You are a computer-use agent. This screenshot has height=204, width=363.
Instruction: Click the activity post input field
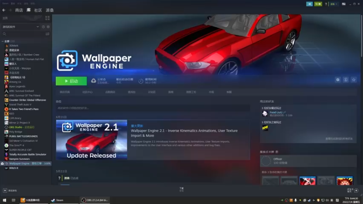pos(153,108)
